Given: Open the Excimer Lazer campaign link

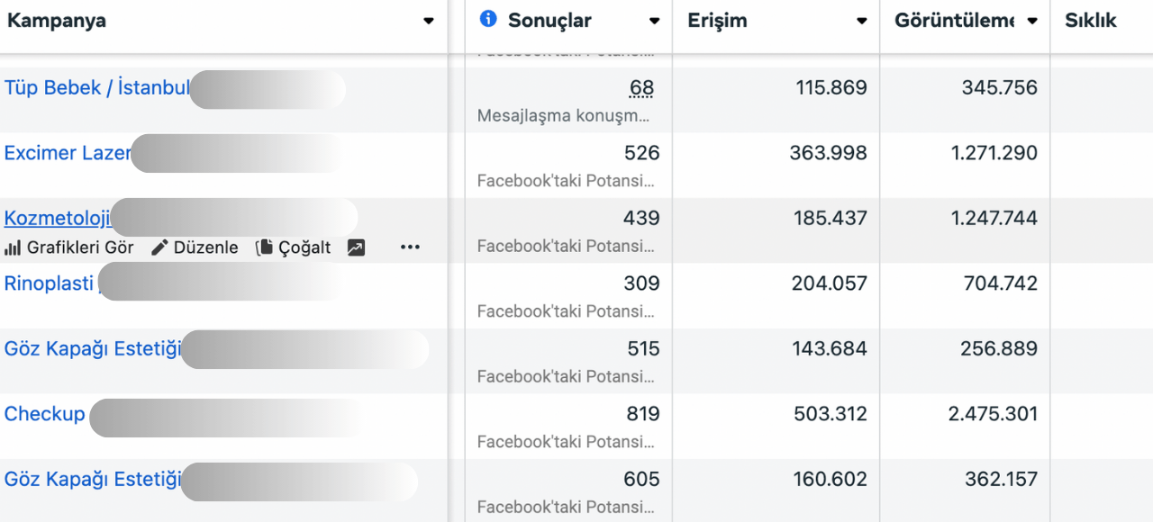Looking at the screenshot, I should pyautogui.click(x=67, y=153).
